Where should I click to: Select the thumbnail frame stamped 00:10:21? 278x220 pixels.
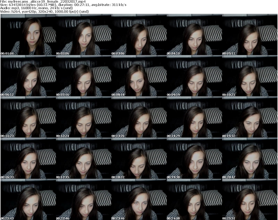[250, 76]
